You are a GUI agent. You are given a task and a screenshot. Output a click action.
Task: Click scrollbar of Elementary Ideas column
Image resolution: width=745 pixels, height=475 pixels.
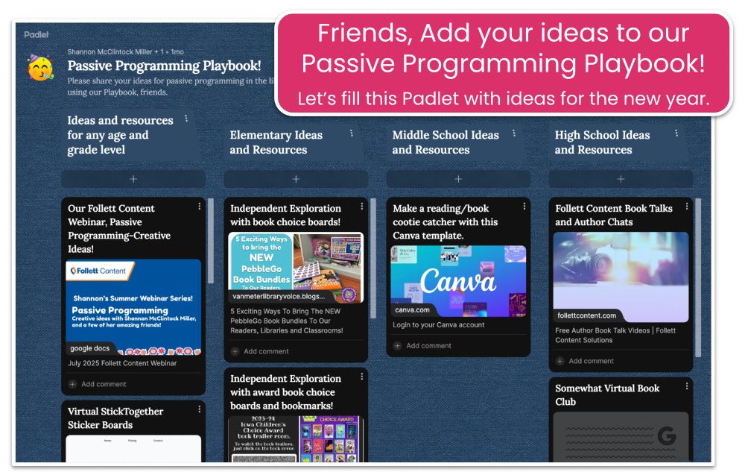click(373, 258)
